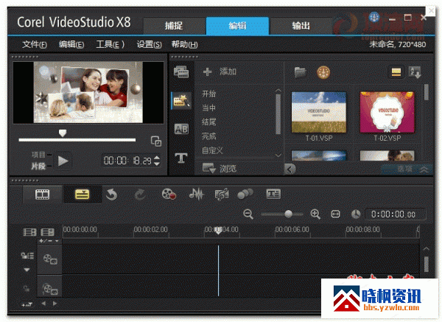Image resolution: width=442 pixels, height=322 pixels.
Task: Open the sort library A-Z dropdown
Action: 415,72
